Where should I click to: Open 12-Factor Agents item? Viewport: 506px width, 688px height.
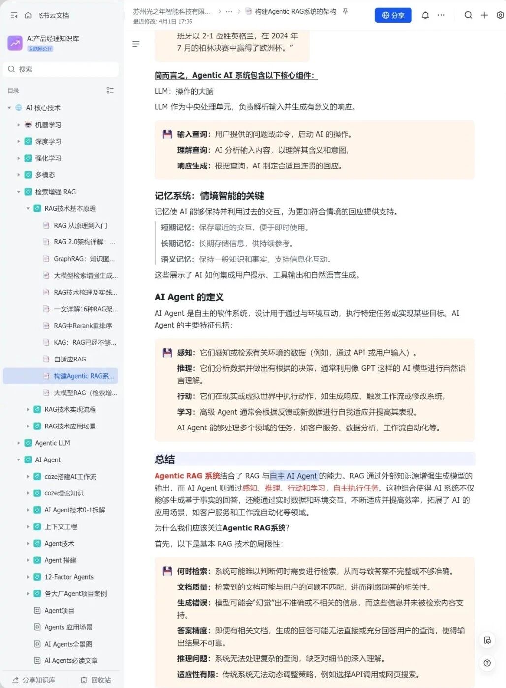pos(69,577)
